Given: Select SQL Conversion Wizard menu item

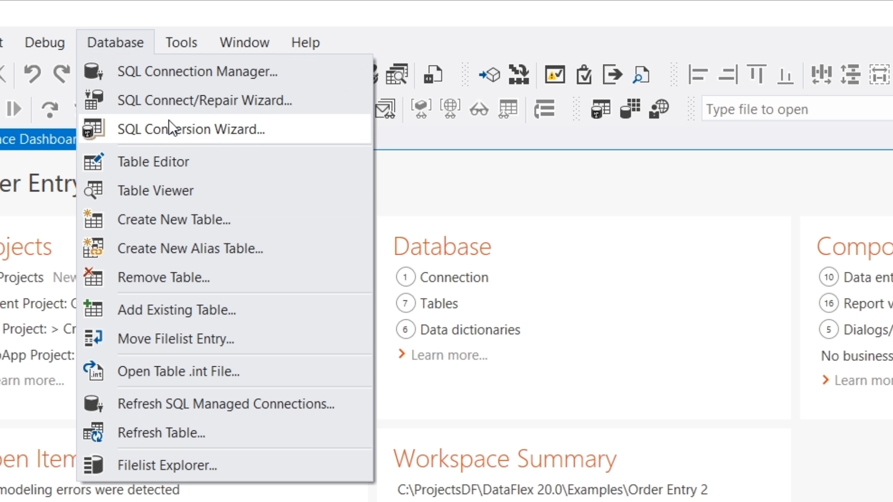Looking at the screenshot, I should pyautogui.click(x=191, y=129).
